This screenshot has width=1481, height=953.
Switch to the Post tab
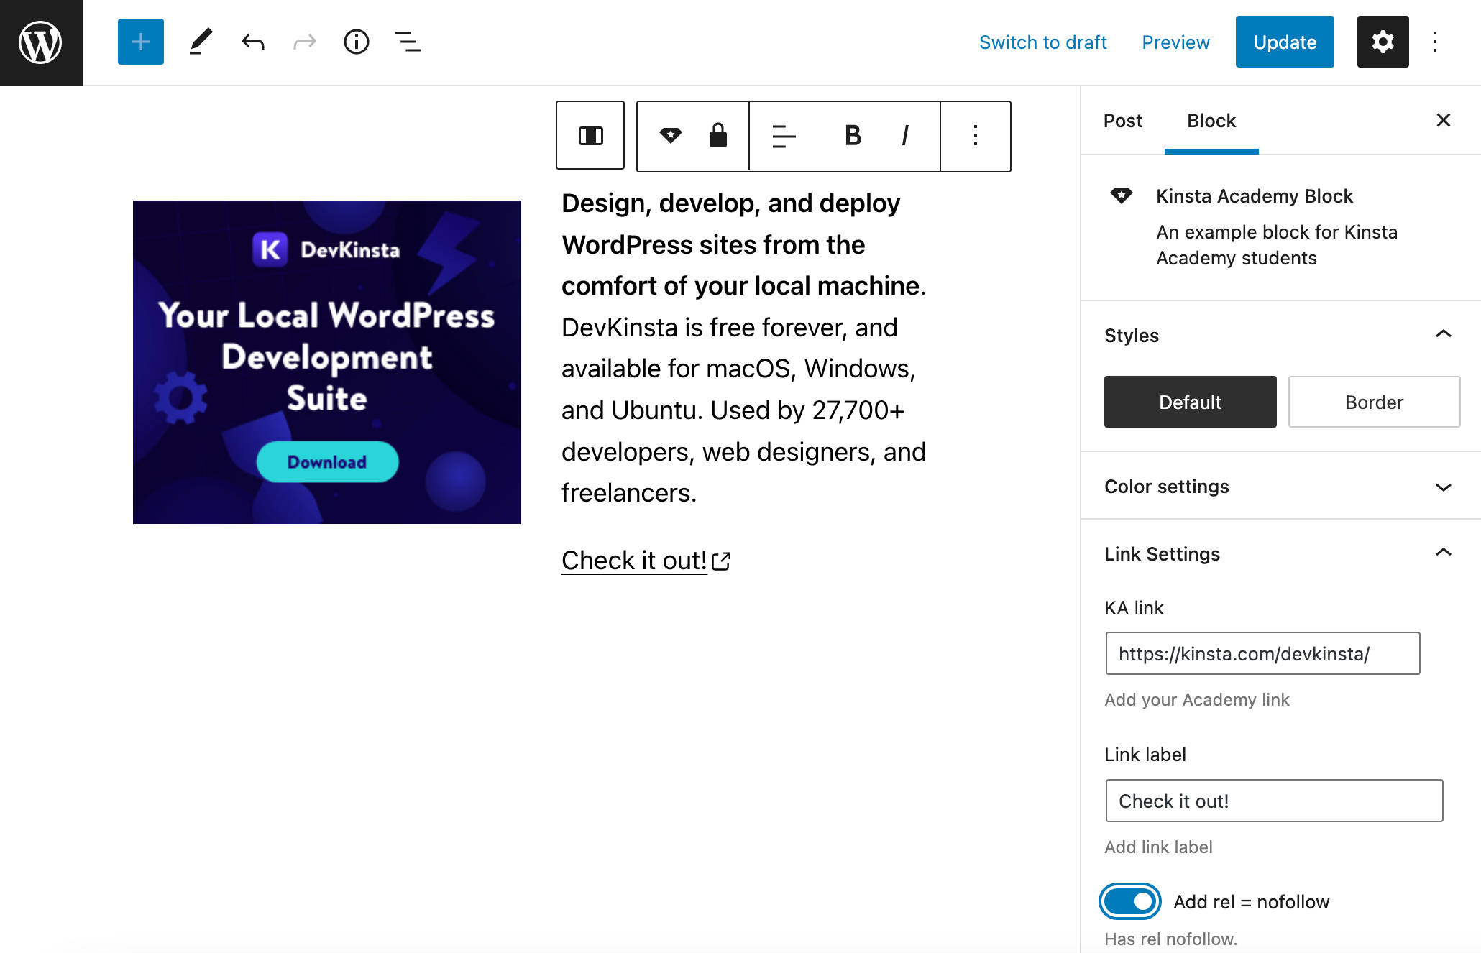1123,120
